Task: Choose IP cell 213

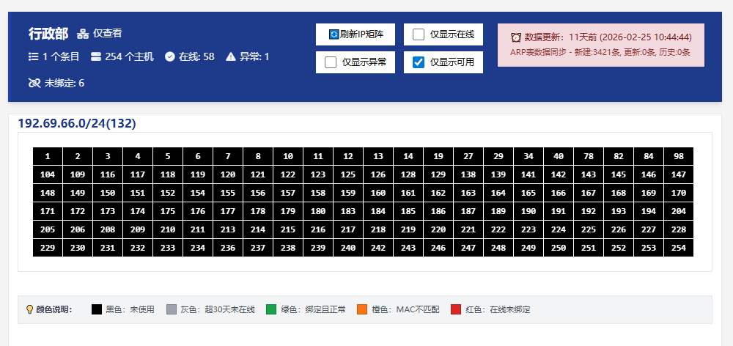Action: click(228, 229)
